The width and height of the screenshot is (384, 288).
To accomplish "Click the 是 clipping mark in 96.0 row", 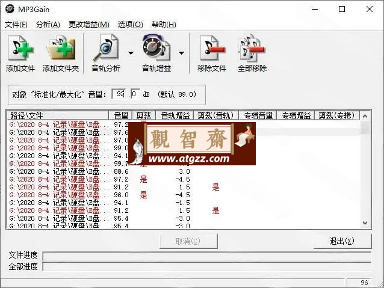I will (x=143, y=195).
